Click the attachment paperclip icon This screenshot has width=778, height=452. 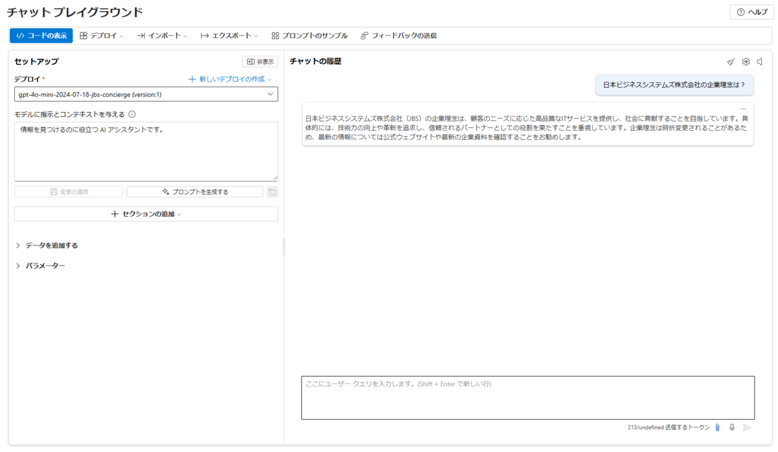(718, 427)
